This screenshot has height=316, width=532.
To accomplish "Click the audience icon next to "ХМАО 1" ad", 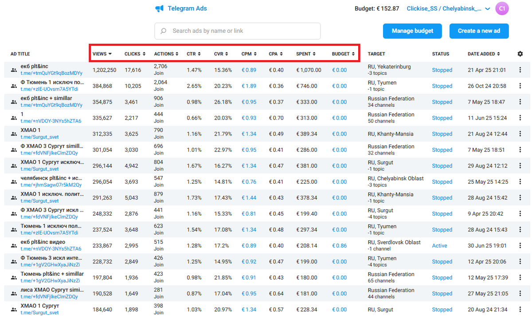I will click(13, 134).
